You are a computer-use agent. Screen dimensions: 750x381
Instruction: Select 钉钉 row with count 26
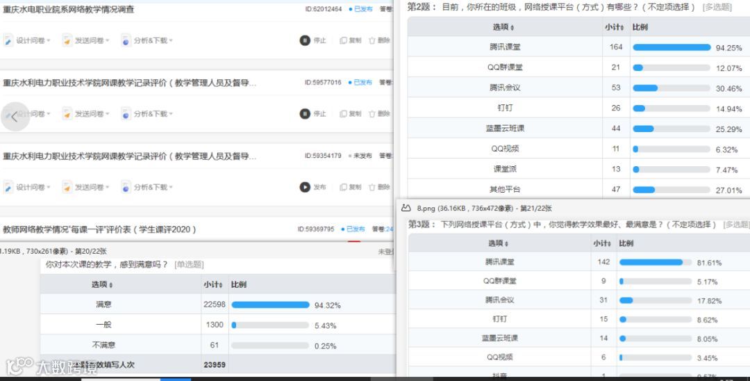pos(578,108)
